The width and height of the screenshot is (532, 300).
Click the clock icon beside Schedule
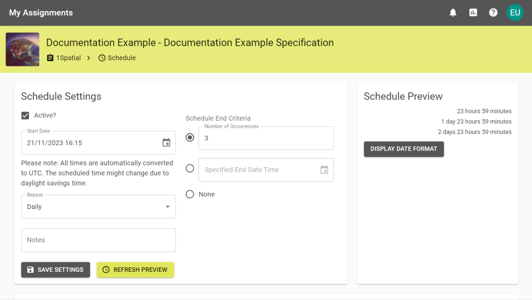(102, 58)
